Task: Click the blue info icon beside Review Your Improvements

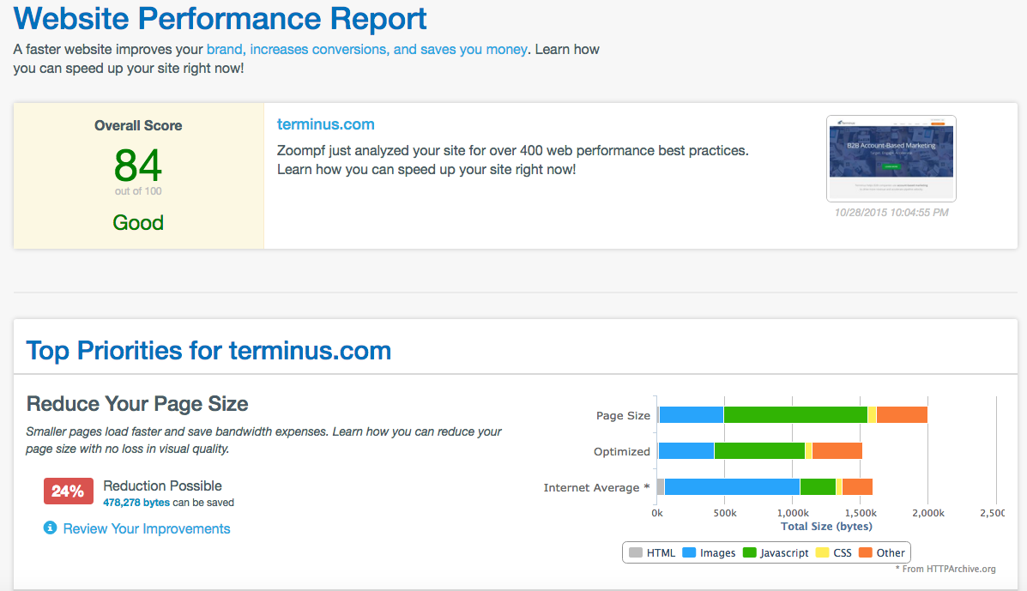Action: [x=50, y=529]
